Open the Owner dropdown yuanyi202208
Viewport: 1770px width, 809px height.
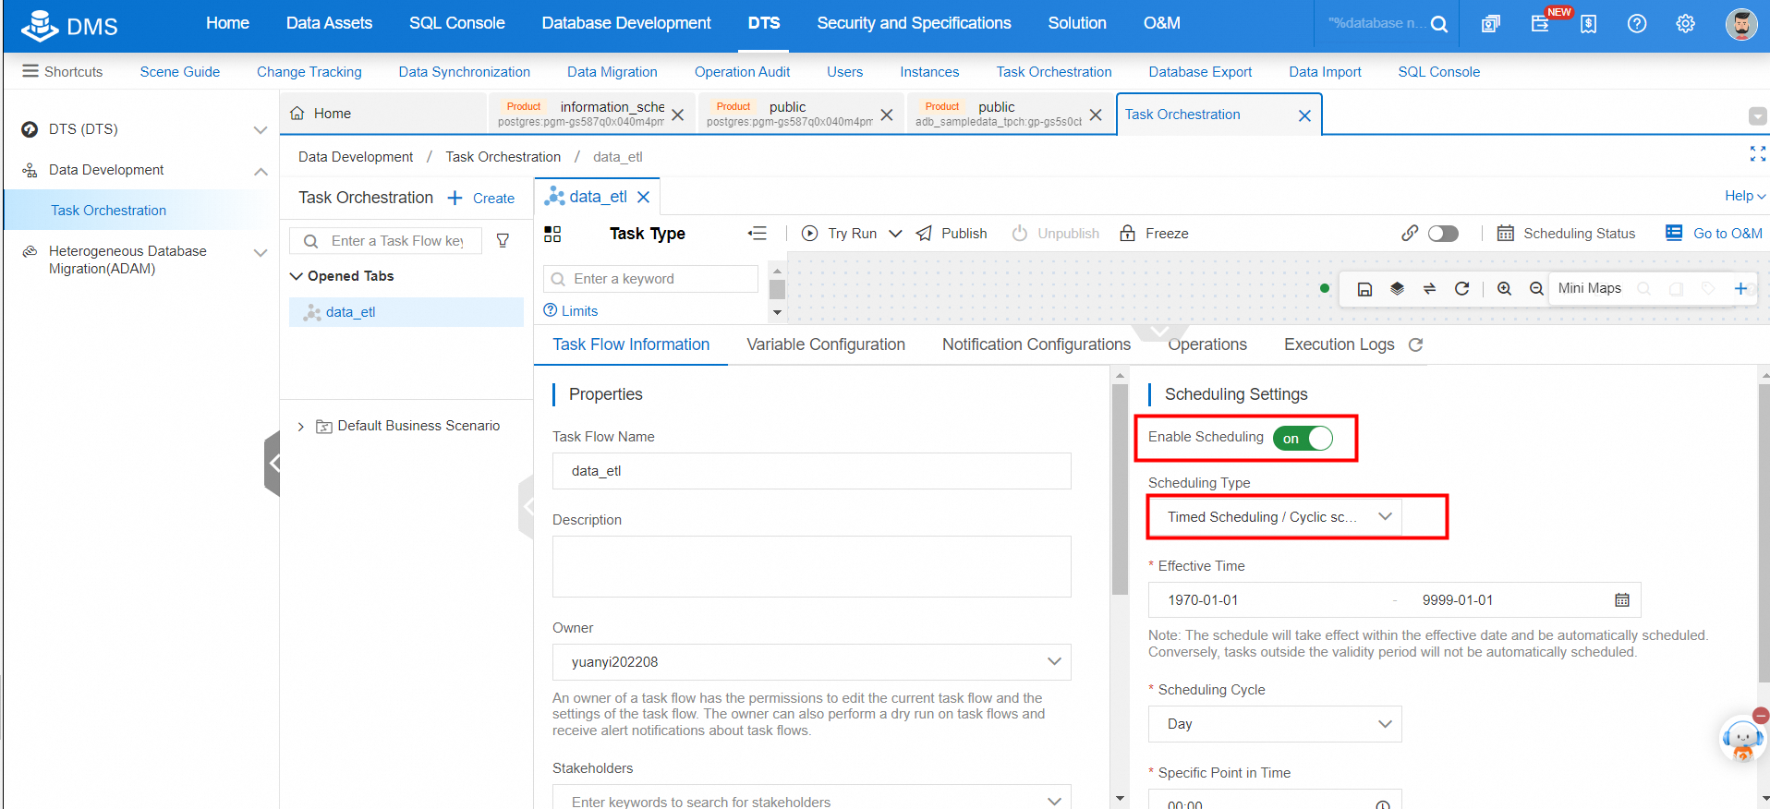812,662
